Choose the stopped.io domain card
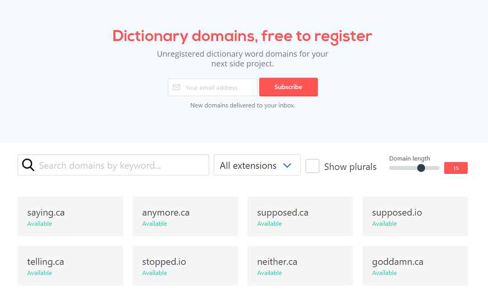Image resolution: width=488 pixels, height=291 pixels. point(185,265)
